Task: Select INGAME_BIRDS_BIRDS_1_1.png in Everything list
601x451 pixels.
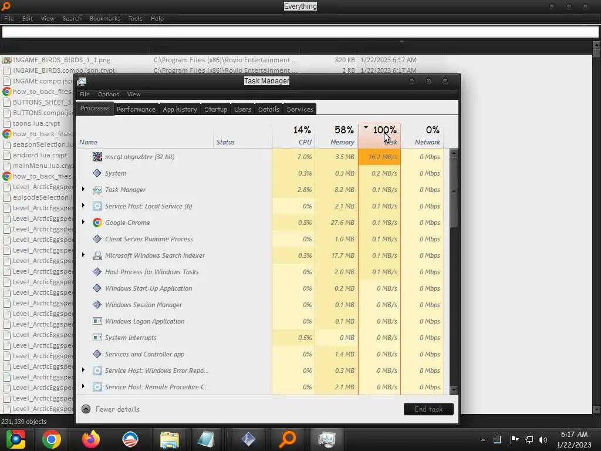Action: pos(61,60)
